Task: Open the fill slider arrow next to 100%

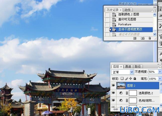Action: tap(160, 79)
